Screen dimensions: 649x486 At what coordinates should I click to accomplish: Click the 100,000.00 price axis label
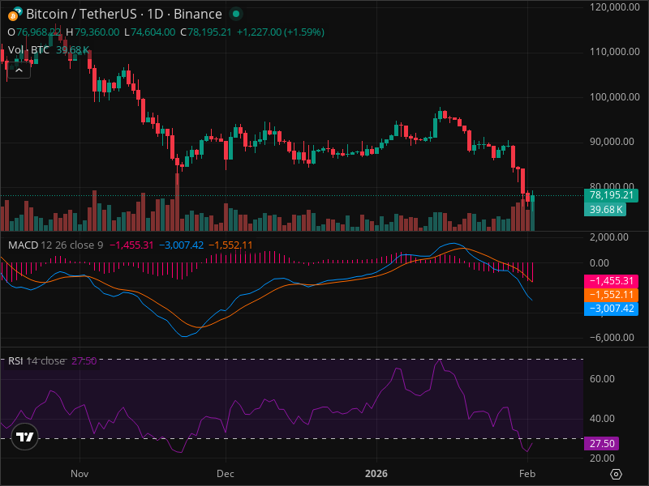pos(615,96)
